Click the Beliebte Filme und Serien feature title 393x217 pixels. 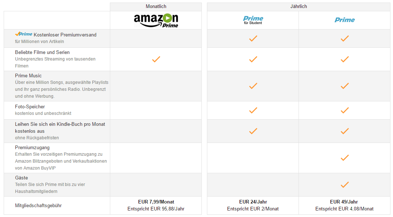pyautogui.click(x=42, y=52)
